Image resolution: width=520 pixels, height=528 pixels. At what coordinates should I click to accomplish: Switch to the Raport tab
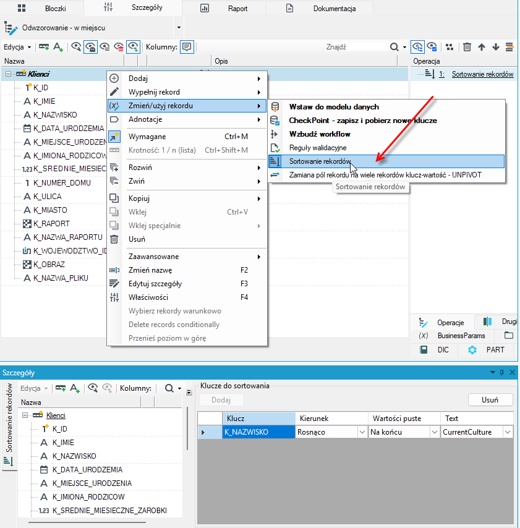click(224, 9)
